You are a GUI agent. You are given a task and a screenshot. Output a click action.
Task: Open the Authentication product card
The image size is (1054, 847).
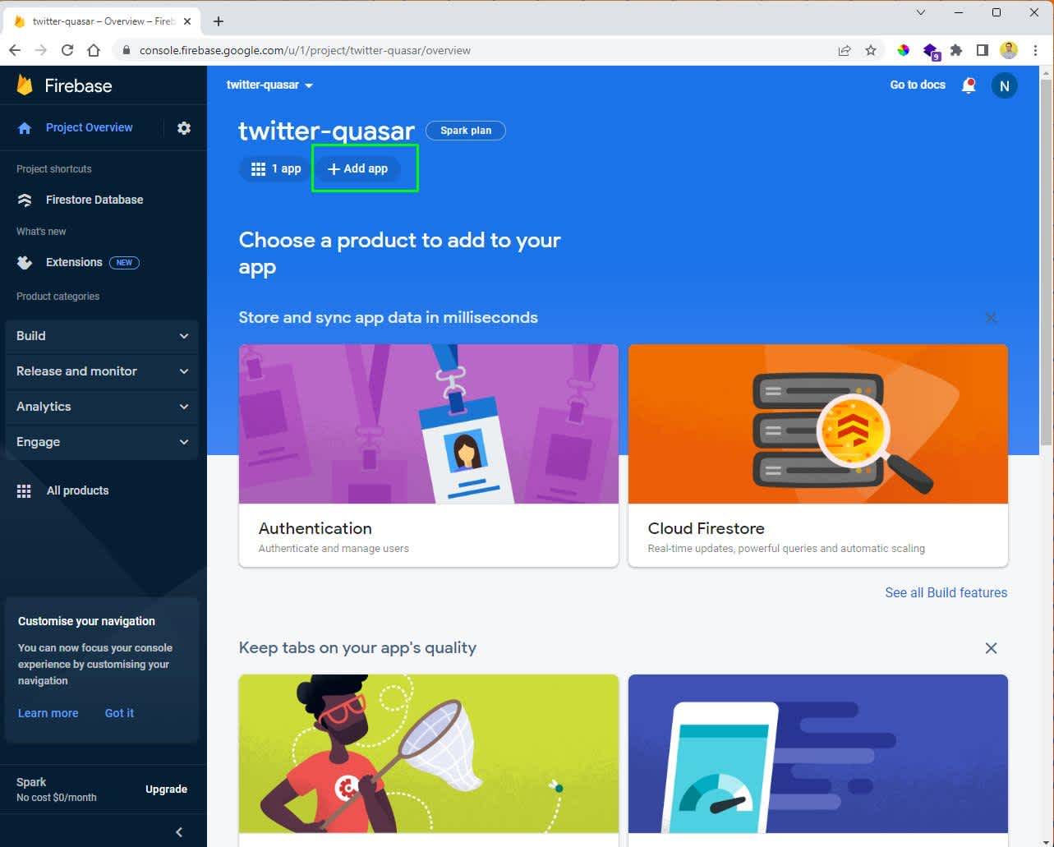pyautogui.click(x=429, y=455)
